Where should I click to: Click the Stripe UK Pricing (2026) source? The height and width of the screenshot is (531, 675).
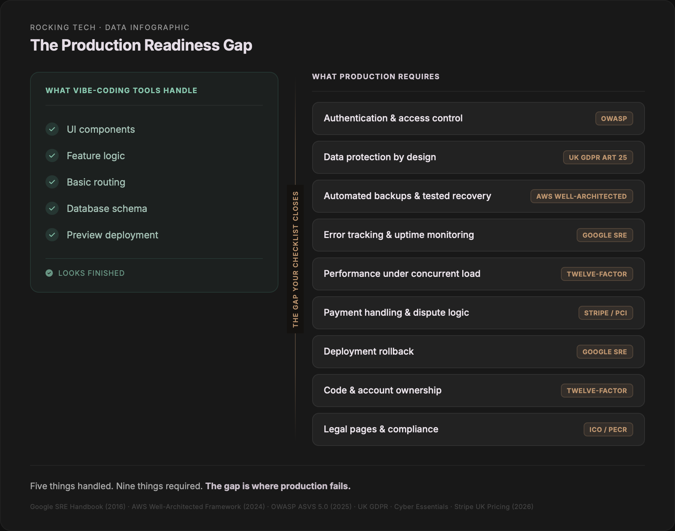[x=494, y=507]
